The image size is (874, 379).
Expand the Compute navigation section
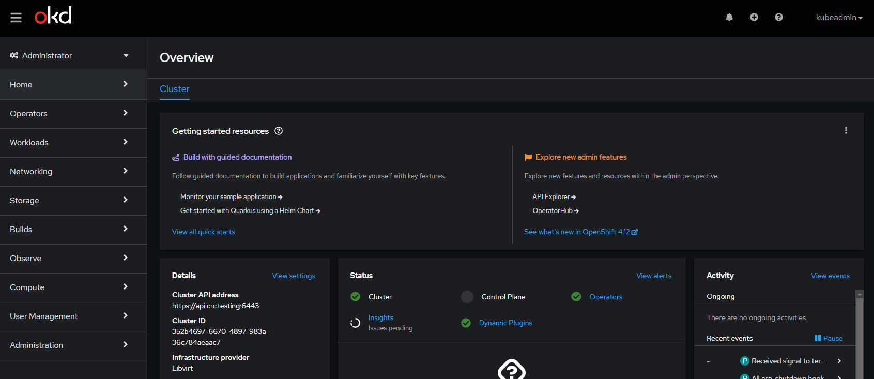[x=73, y=287]
